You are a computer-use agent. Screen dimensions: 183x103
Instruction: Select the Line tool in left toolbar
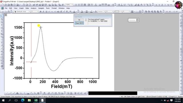click(x=2, y=48)
